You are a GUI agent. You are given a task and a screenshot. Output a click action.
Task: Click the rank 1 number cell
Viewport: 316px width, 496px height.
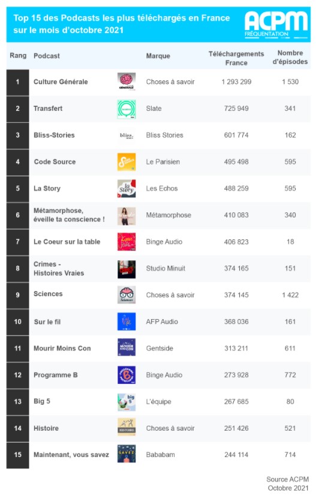click(18, 82)
